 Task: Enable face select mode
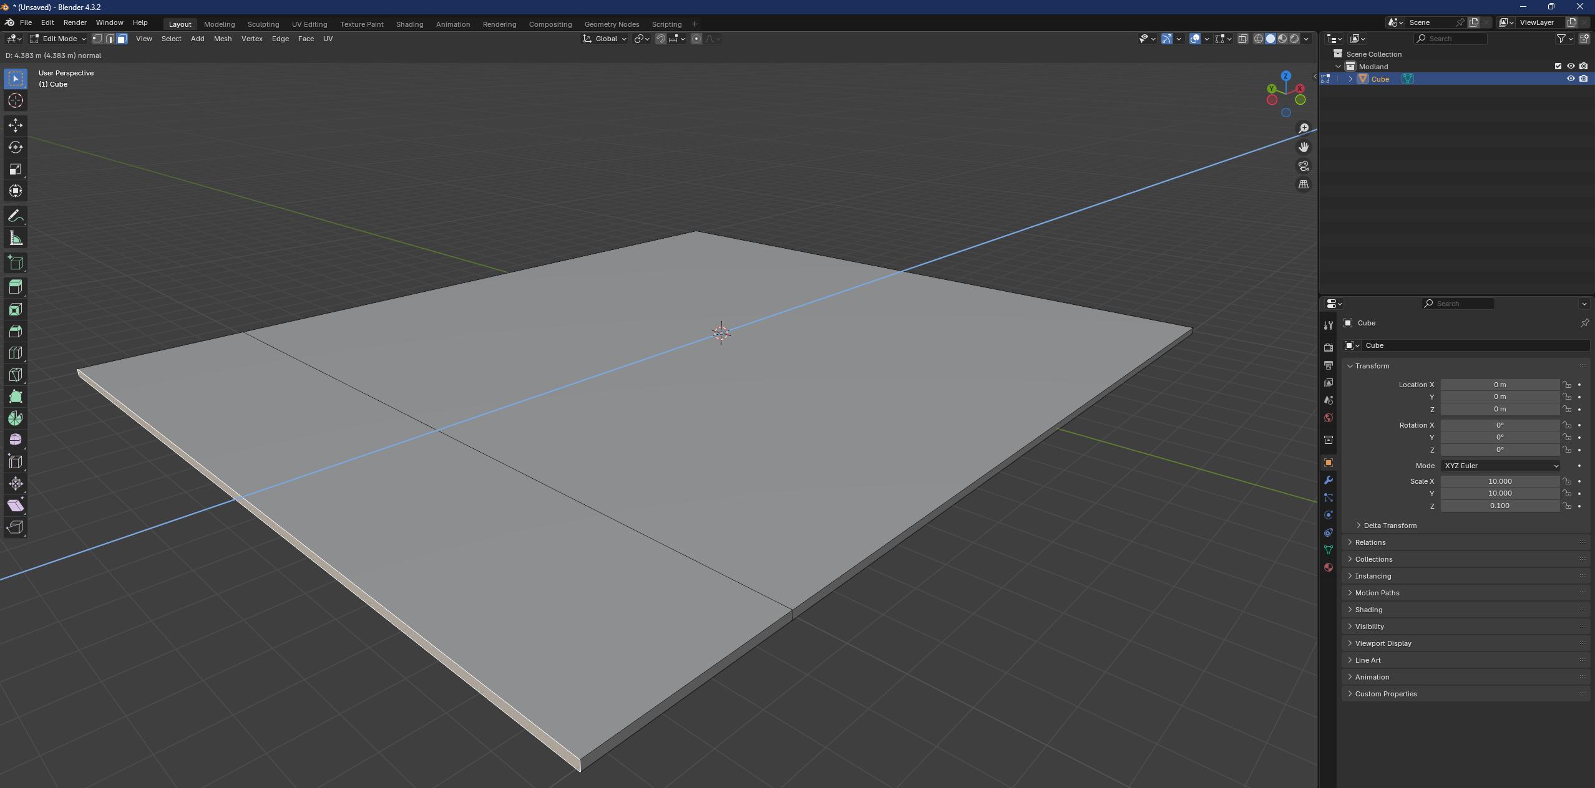click(122, 39)
